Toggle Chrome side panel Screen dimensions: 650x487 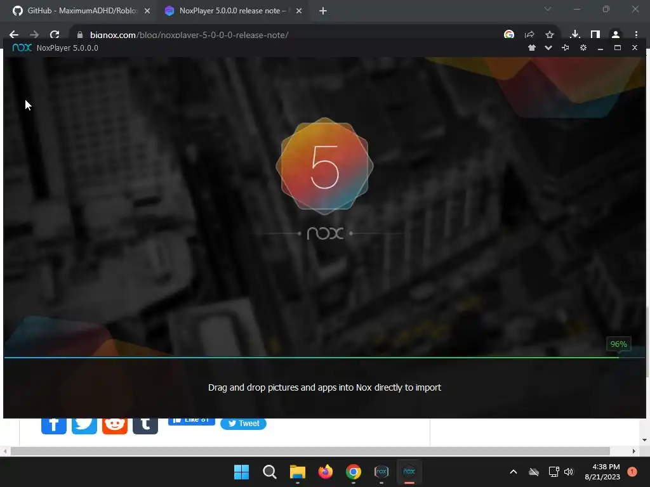coord(595,35)
